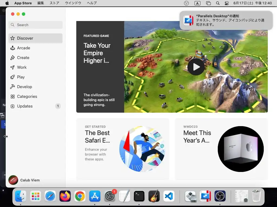Open Spotlight search in the menu bar

[218, 3]
